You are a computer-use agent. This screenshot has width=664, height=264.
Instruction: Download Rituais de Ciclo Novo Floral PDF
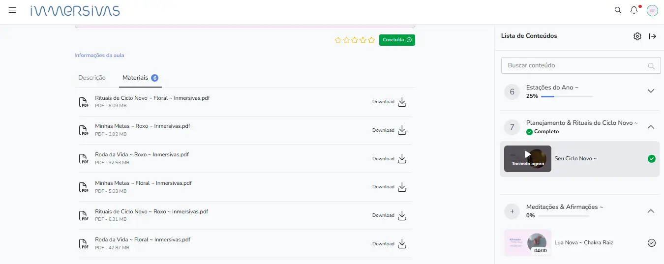[x=401, y=102]
